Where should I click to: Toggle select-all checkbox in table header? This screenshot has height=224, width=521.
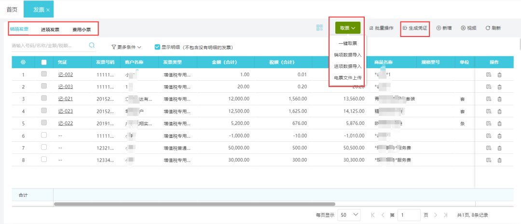44,62
